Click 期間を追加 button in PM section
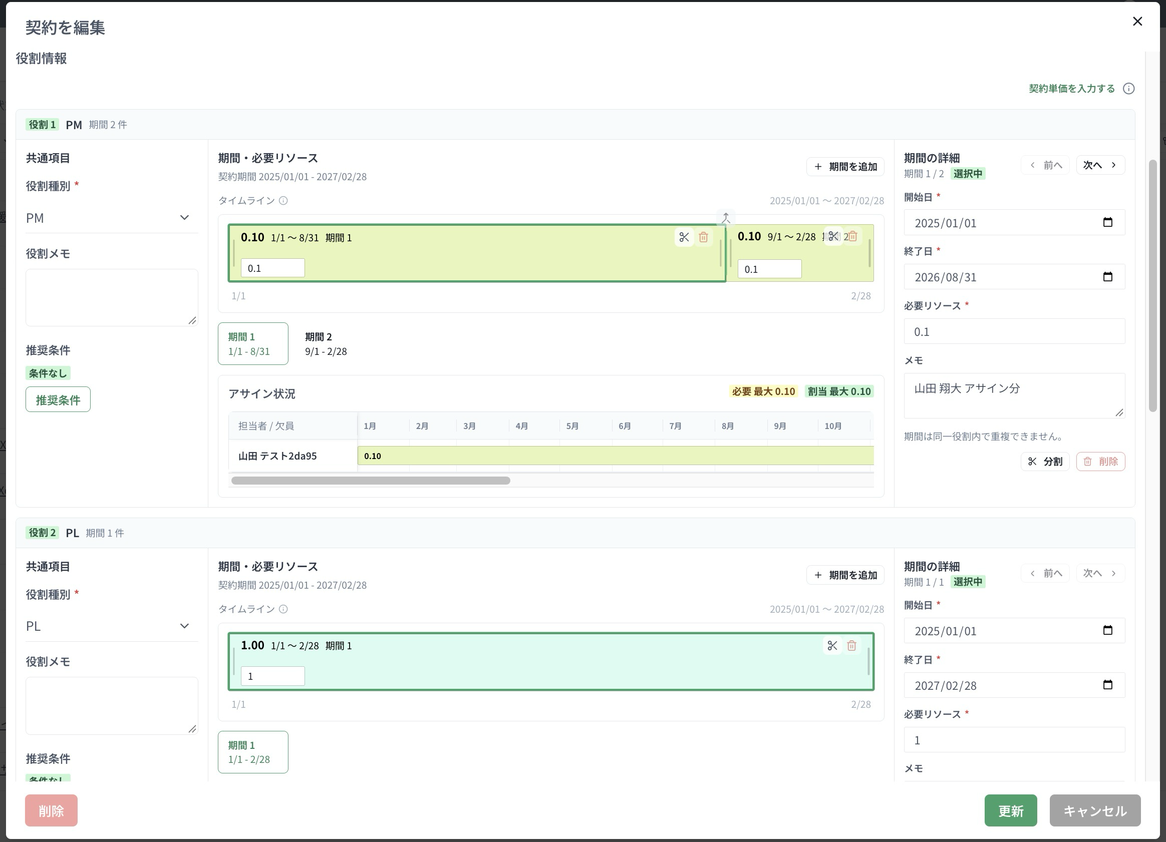This screenshot has height=842, width=1166. point(845,167)
